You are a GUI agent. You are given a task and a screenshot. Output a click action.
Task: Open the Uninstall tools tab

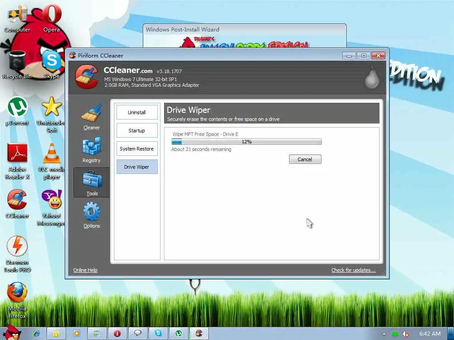[137, 112]
